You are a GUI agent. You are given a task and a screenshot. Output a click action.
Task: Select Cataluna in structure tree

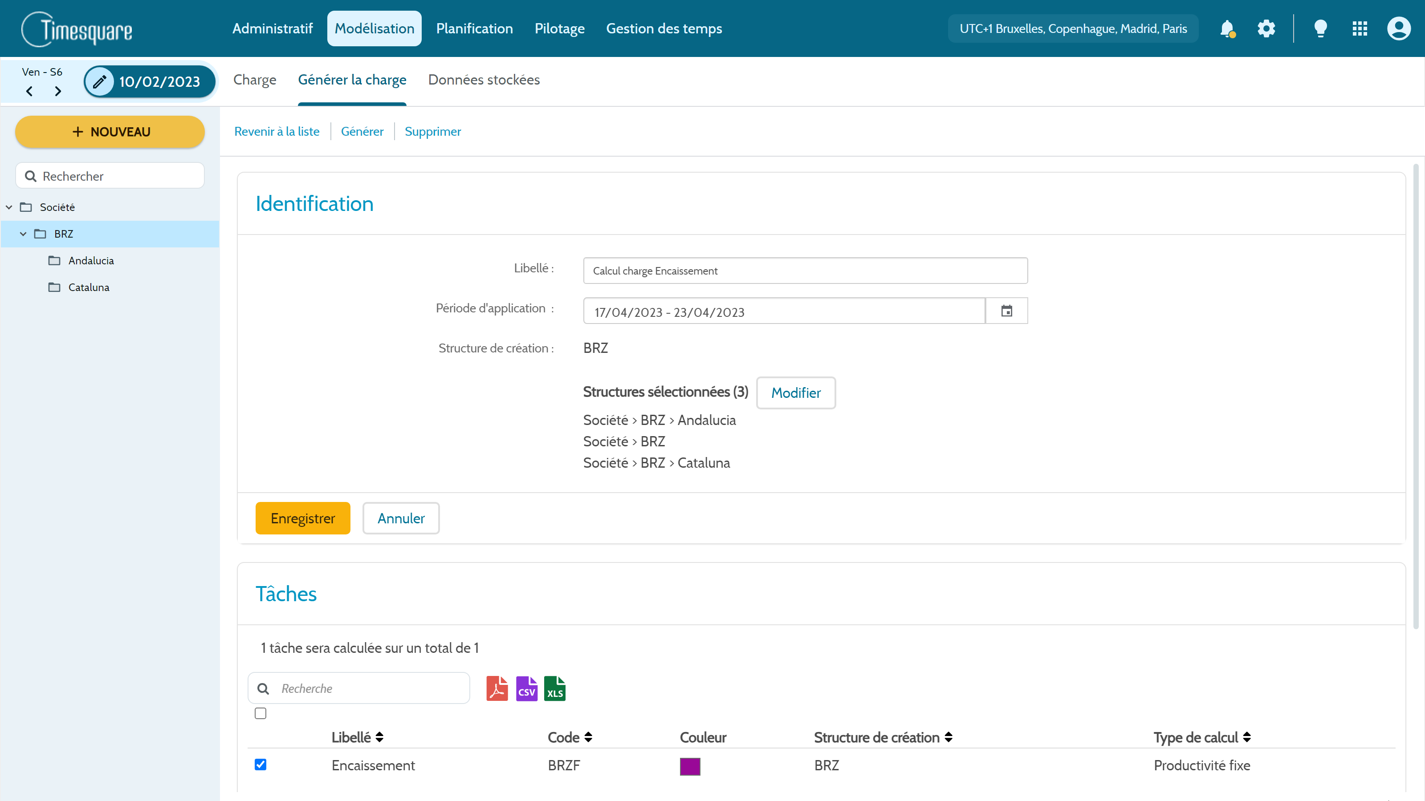tap(89, 287)
